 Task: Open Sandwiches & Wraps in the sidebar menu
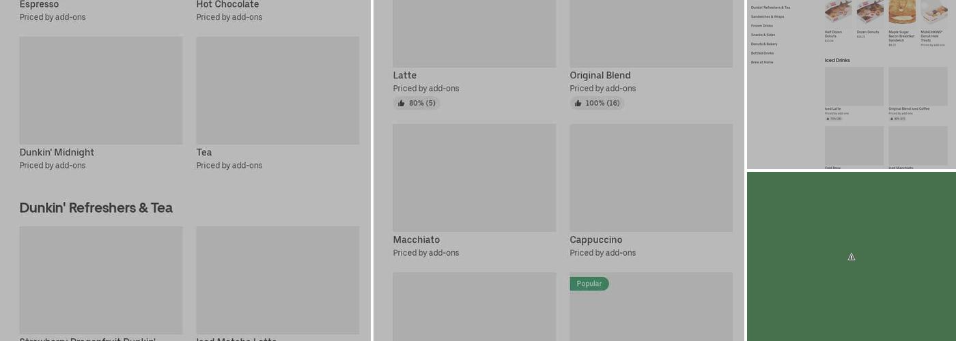[768, 16]
